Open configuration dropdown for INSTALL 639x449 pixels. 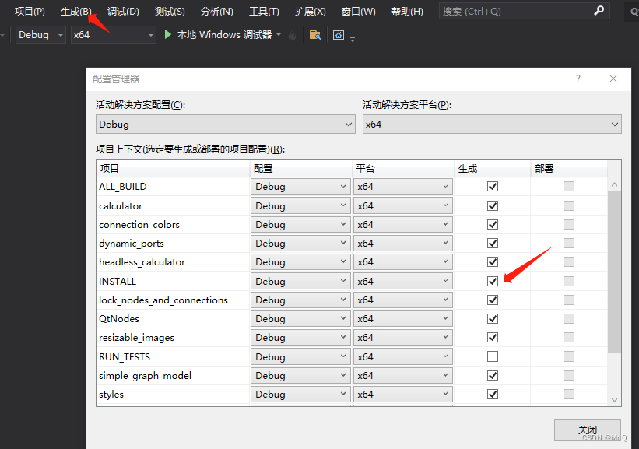pyautogui.click(x=300, y=281)
